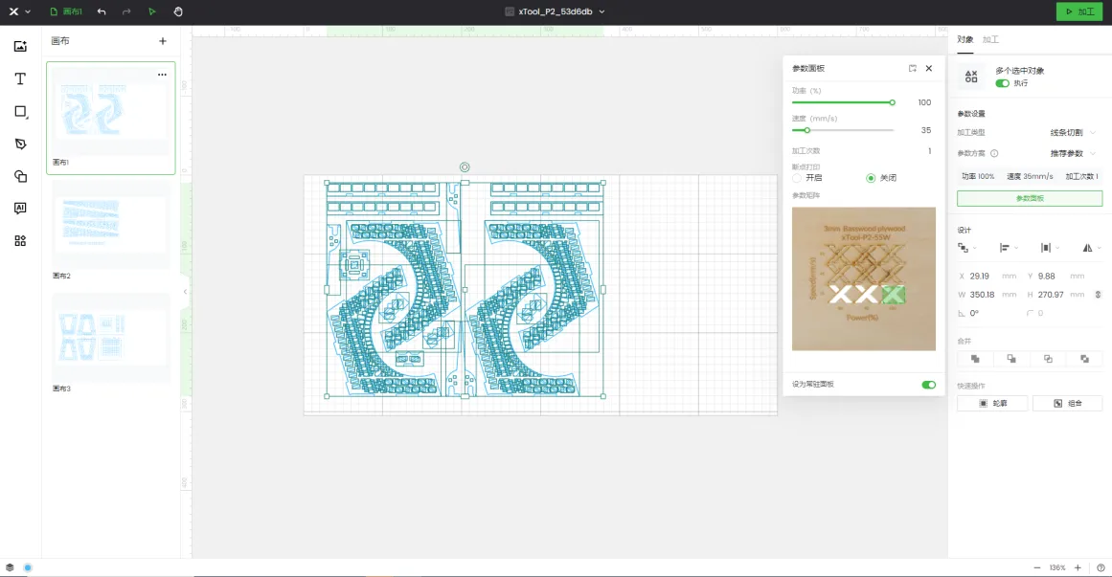Click the info icon next to 参数方案

(994, 153)
